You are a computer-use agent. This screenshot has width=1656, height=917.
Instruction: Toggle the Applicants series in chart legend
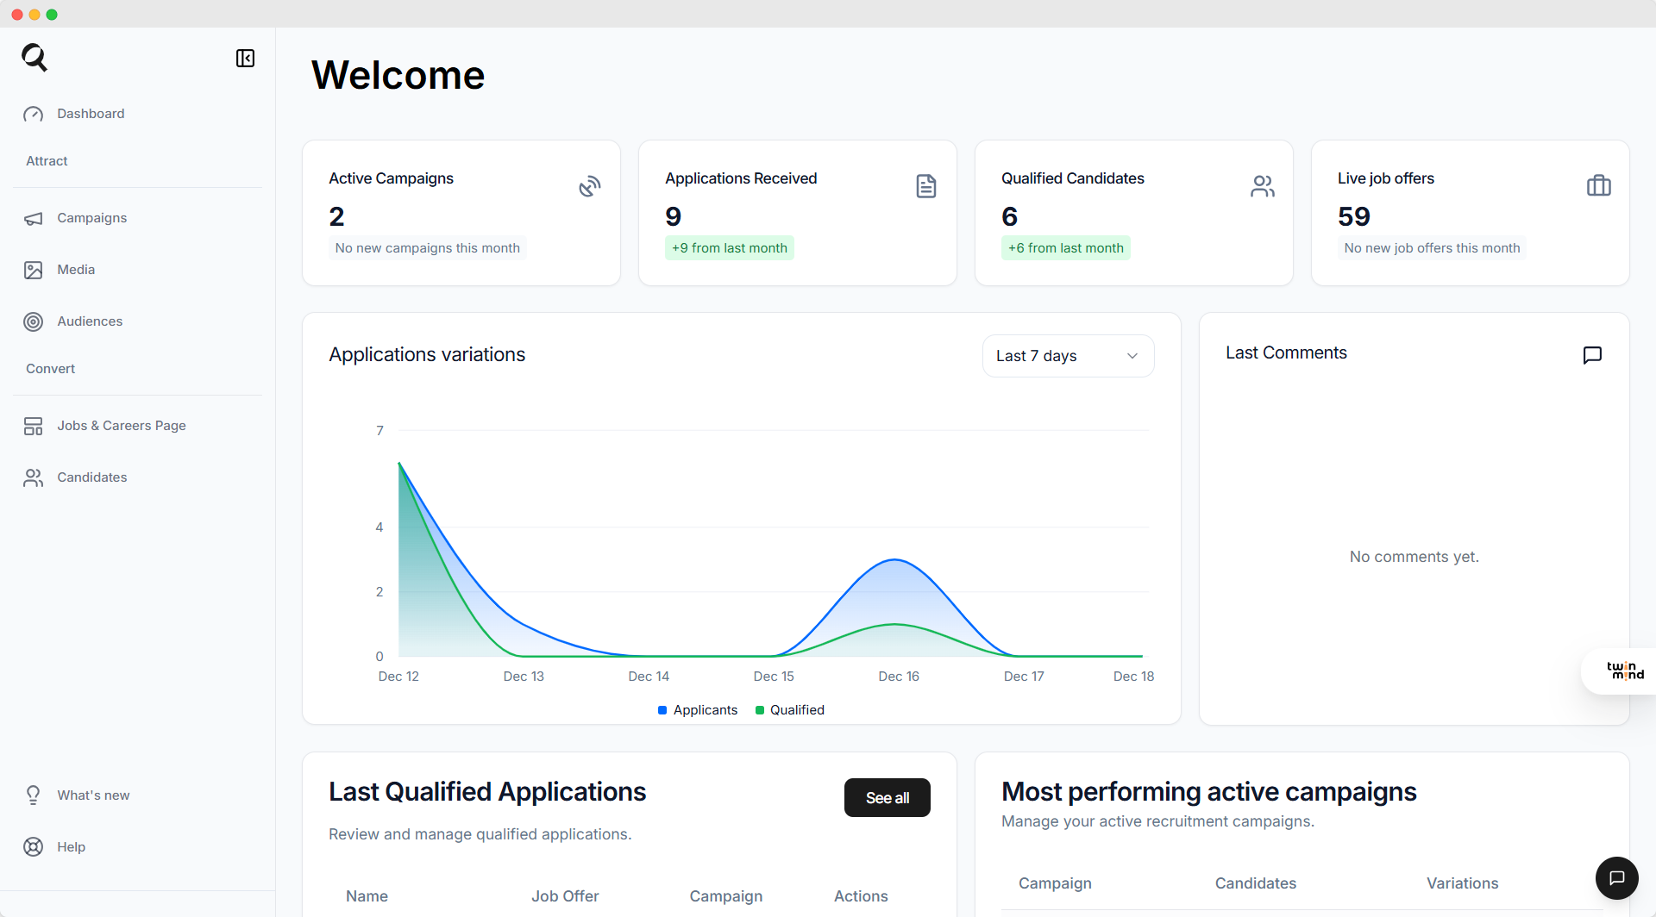(x=698, y=710)
